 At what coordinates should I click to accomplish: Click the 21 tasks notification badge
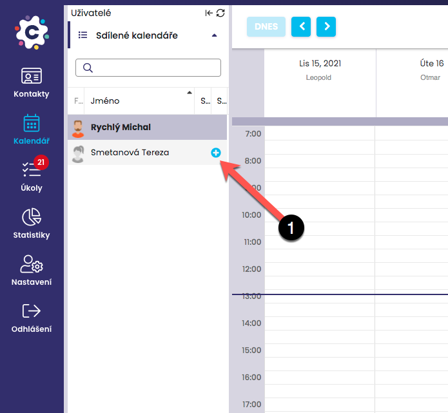pos(41,162)
